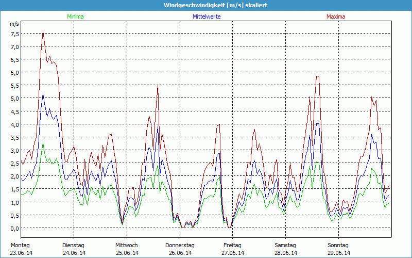Screen dimensions: 412x258
Task: Click the date 28.06.14
Action: (286, 253)
